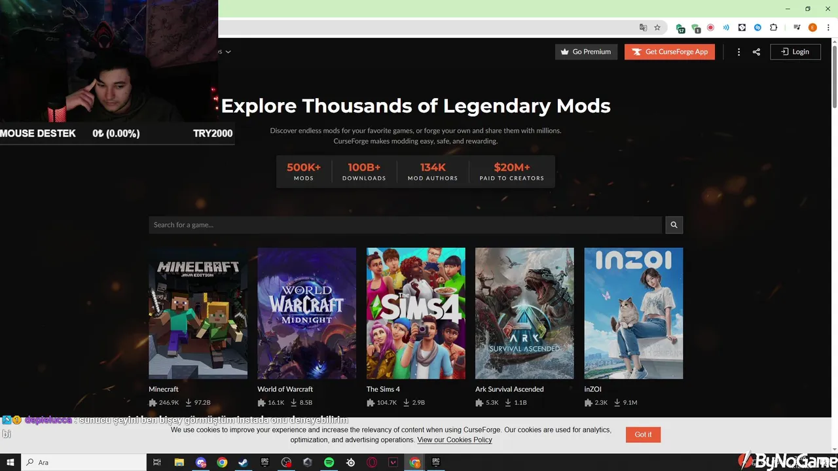
Task: Click Minecraft's 97.2B downloads count
Action: pyautogui.click(x=198, y=403)
